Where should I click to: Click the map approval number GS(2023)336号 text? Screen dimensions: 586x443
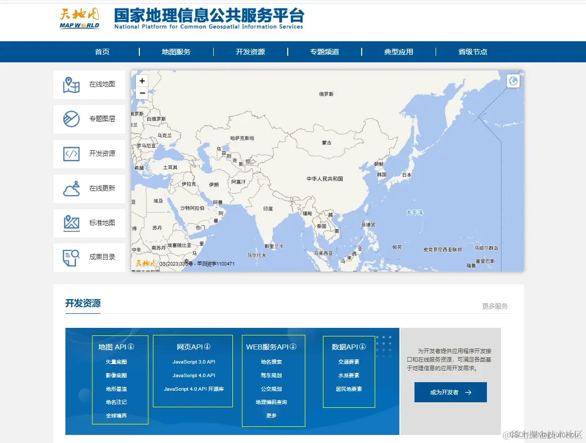176,263
